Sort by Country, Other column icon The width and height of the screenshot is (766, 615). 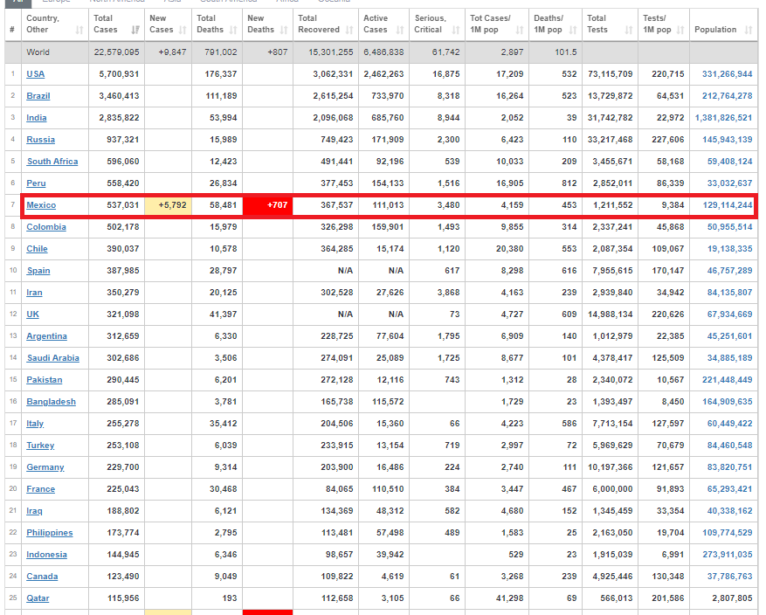coord(79,31)
